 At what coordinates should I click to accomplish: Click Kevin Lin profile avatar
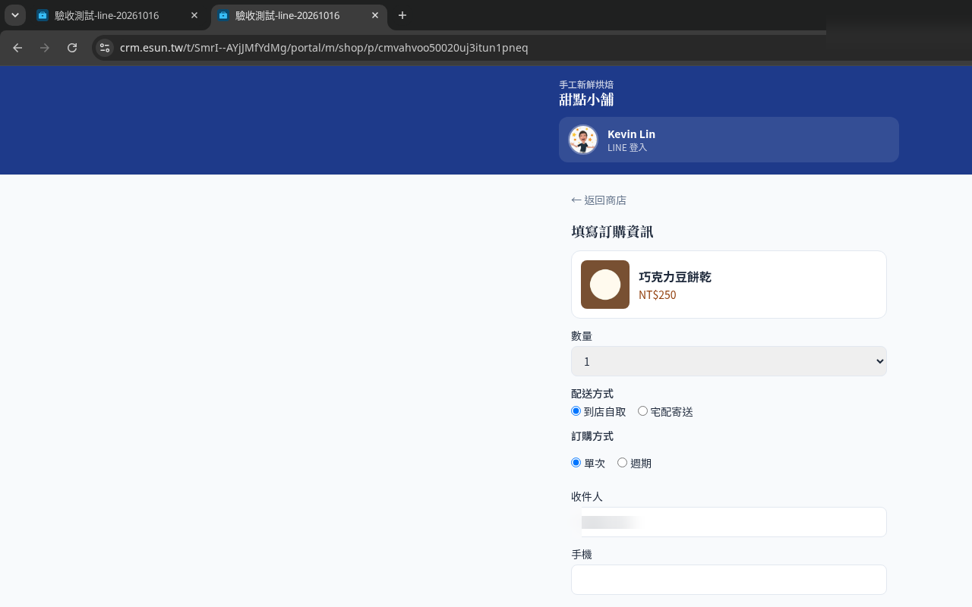[x=583, y=140]
